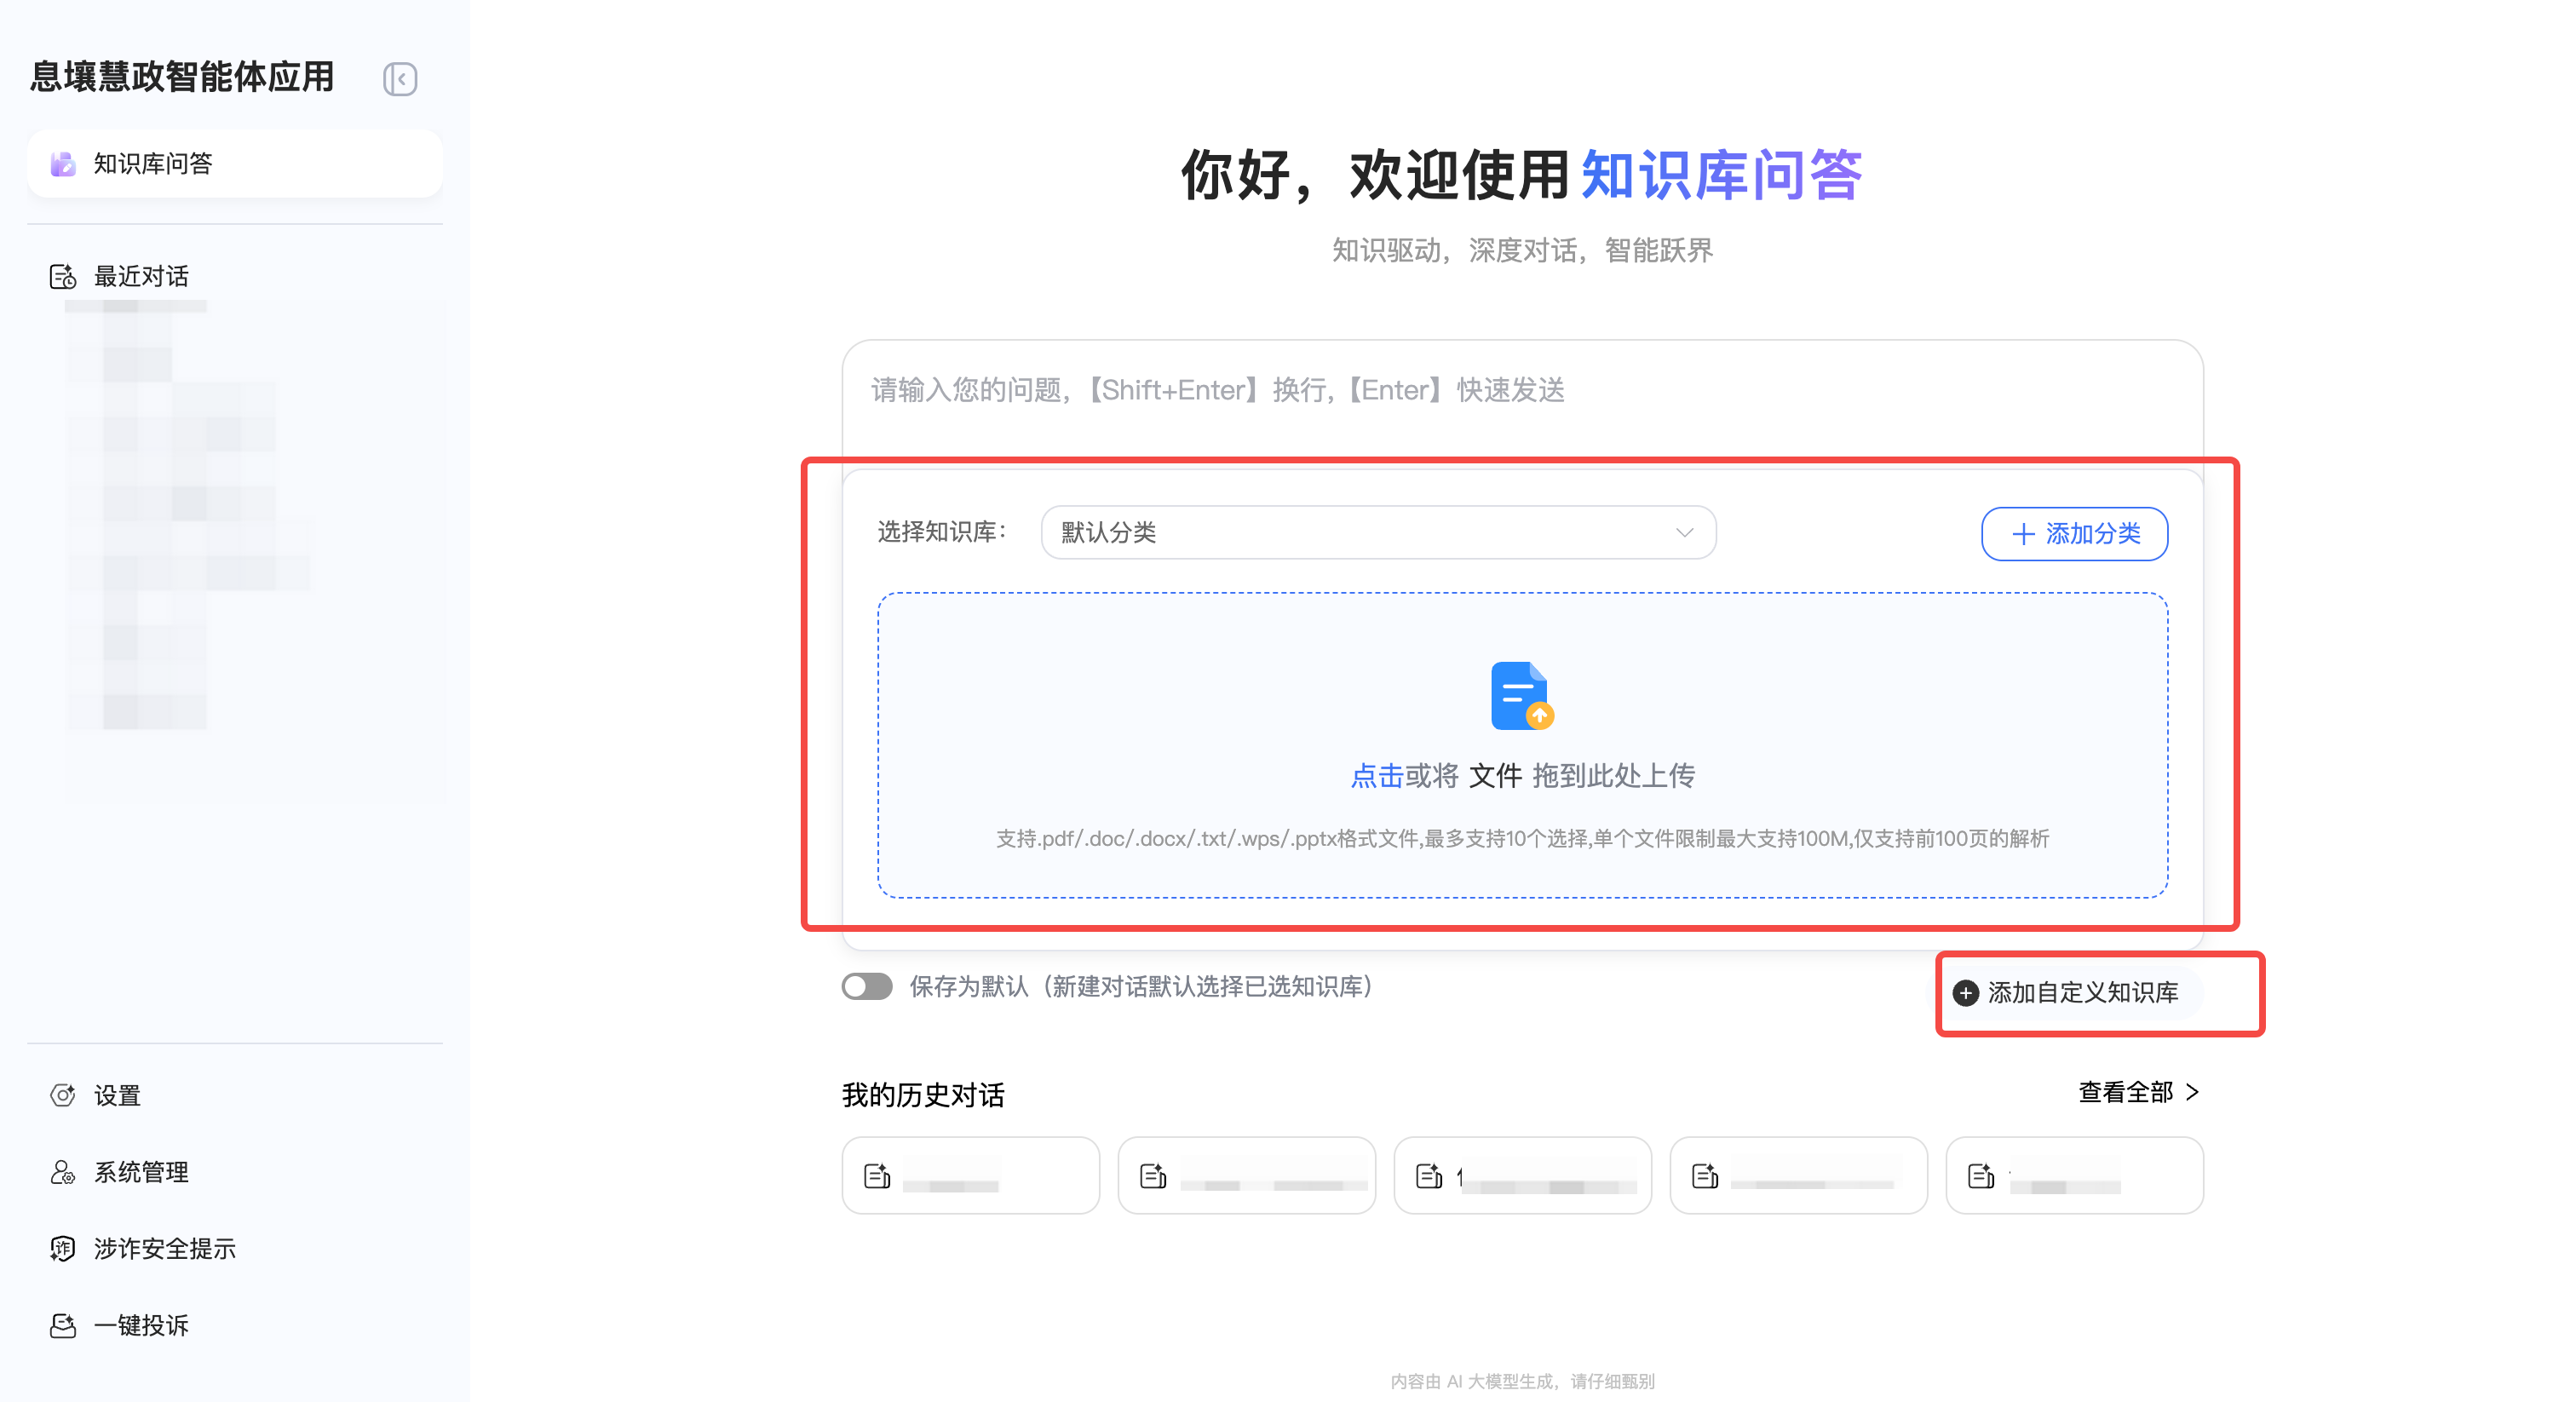The height and width of the screenshot is (1402, 2576).
Task: Click the 一键投诉 complaint icon
Action: click(63, 1325)
